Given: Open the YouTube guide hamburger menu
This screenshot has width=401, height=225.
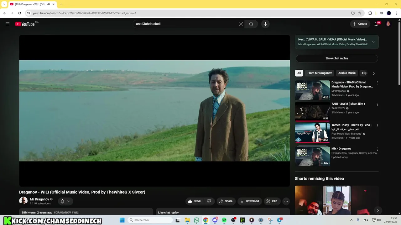Looking at the screenshot, I should [x=8, y=24].
